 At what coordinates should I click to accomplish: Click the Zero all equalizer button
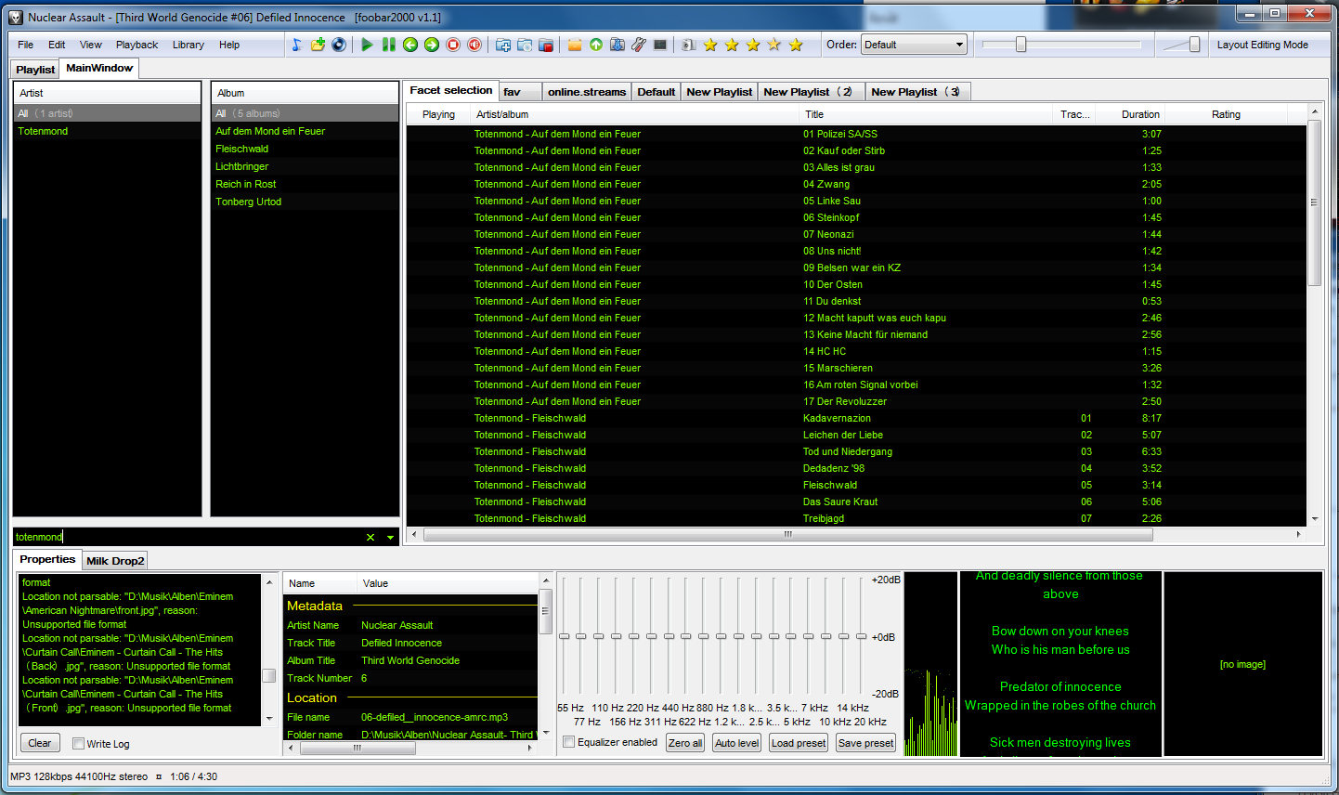pos(685,743)
